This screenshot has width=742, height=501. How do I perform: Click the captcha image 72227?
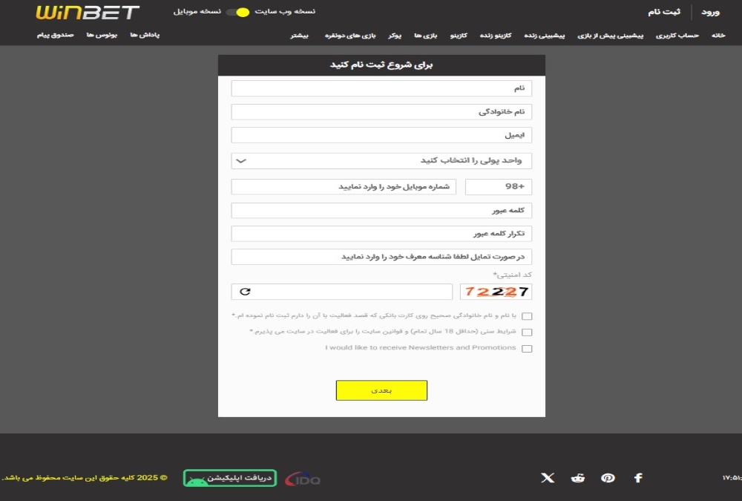496,292
